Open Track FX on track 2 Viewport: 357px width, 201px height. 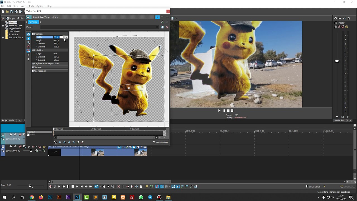(x=29, y=147)
